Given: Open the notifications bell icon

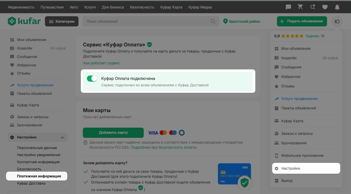Looking at the screenshot, I should [x=337, y=7].
